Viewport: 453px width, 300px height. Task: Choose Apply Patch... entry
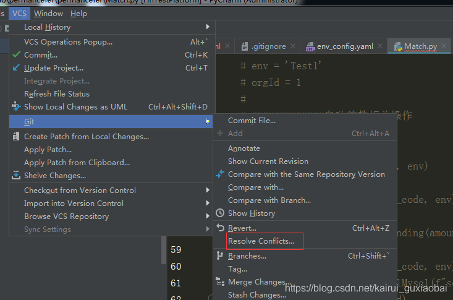pyautogui.click(x=112, y=149)
